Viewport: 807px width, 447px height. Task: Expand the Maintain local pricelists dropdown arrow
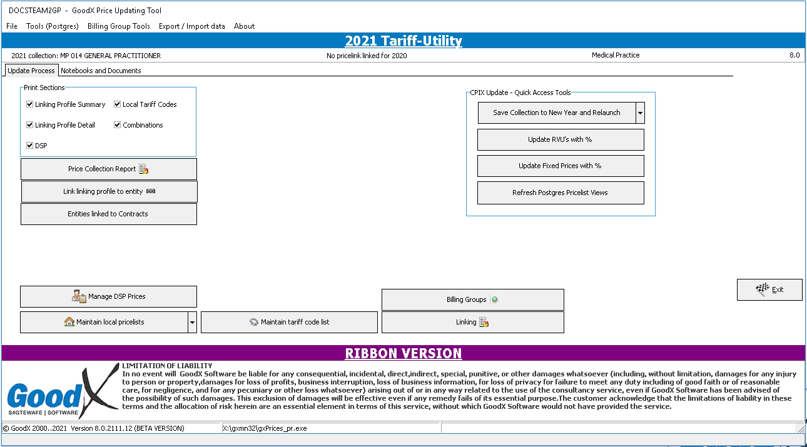[192, 323]
